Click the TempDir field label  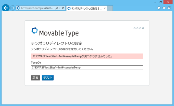(36, 63)
